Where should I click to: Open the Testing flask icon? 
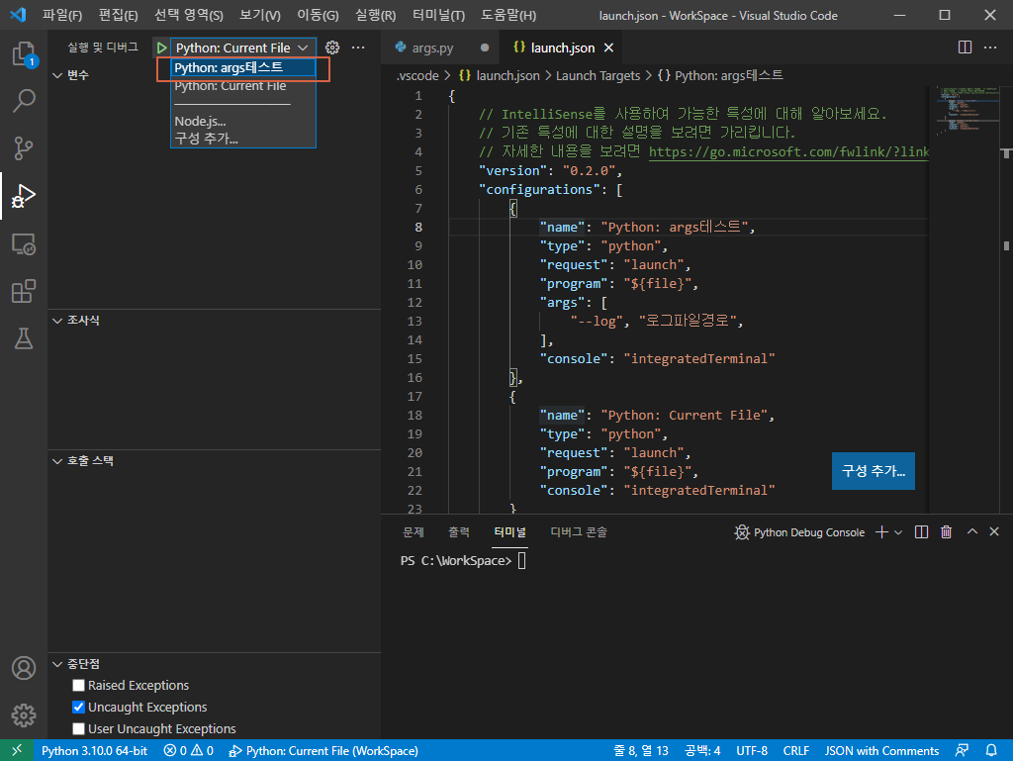click(24, 338)
